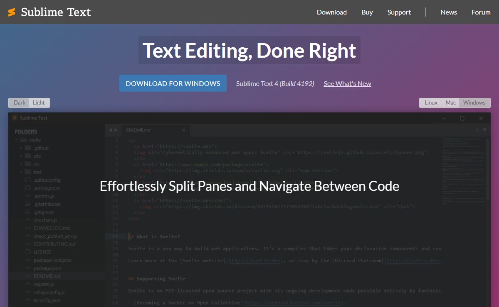Expand the site folder arrow
499x307 pixels.
pos(20,156)
